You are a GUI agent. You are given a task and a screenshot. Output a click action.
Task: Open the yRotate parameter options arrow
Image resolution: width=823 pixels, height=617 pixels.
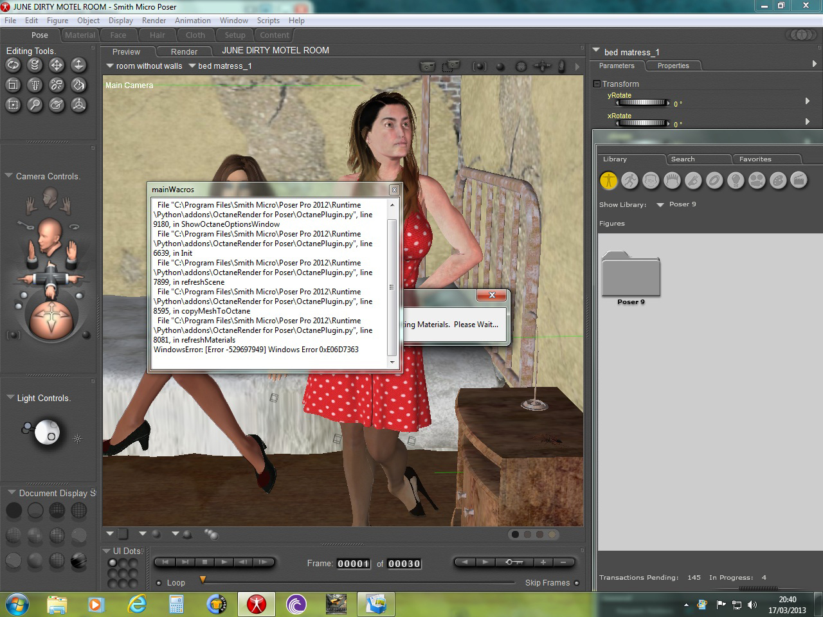tap(808, 101)
